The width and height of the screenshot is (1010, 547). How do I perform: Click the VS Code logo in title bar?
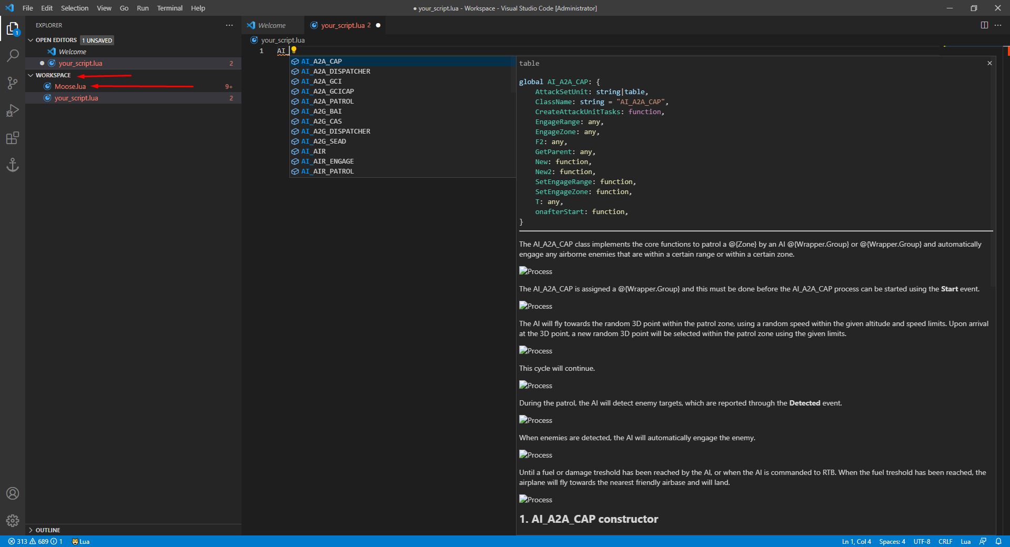coord(9,8)
